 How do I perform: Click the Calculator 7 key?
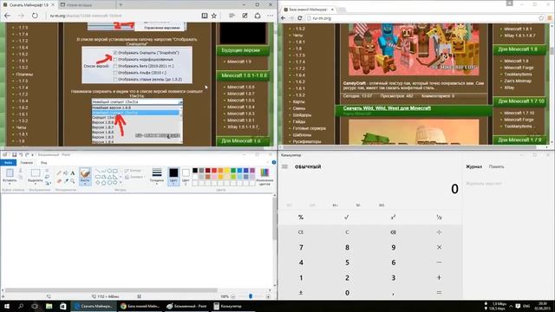(301, 247)
